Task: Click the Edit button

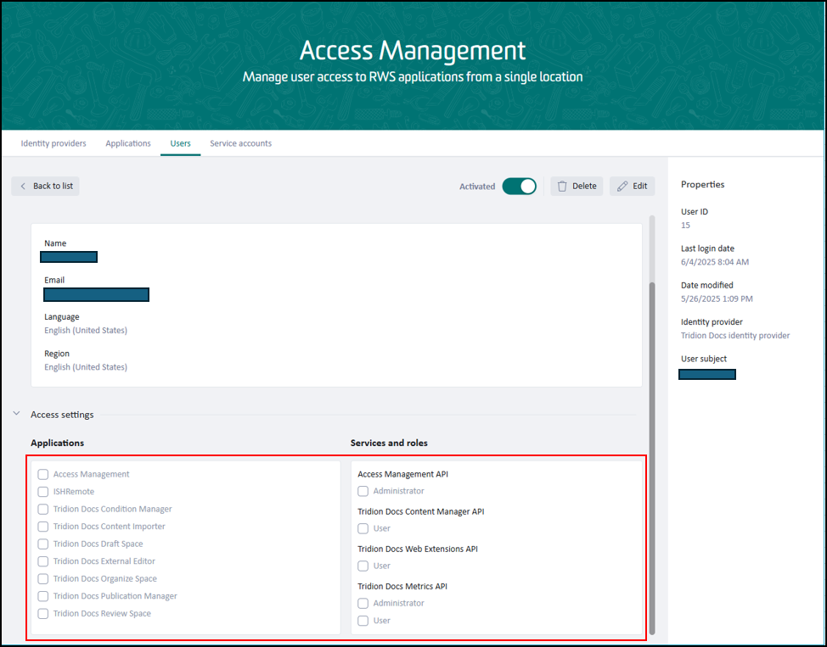Action: click(x=633, y=186)
